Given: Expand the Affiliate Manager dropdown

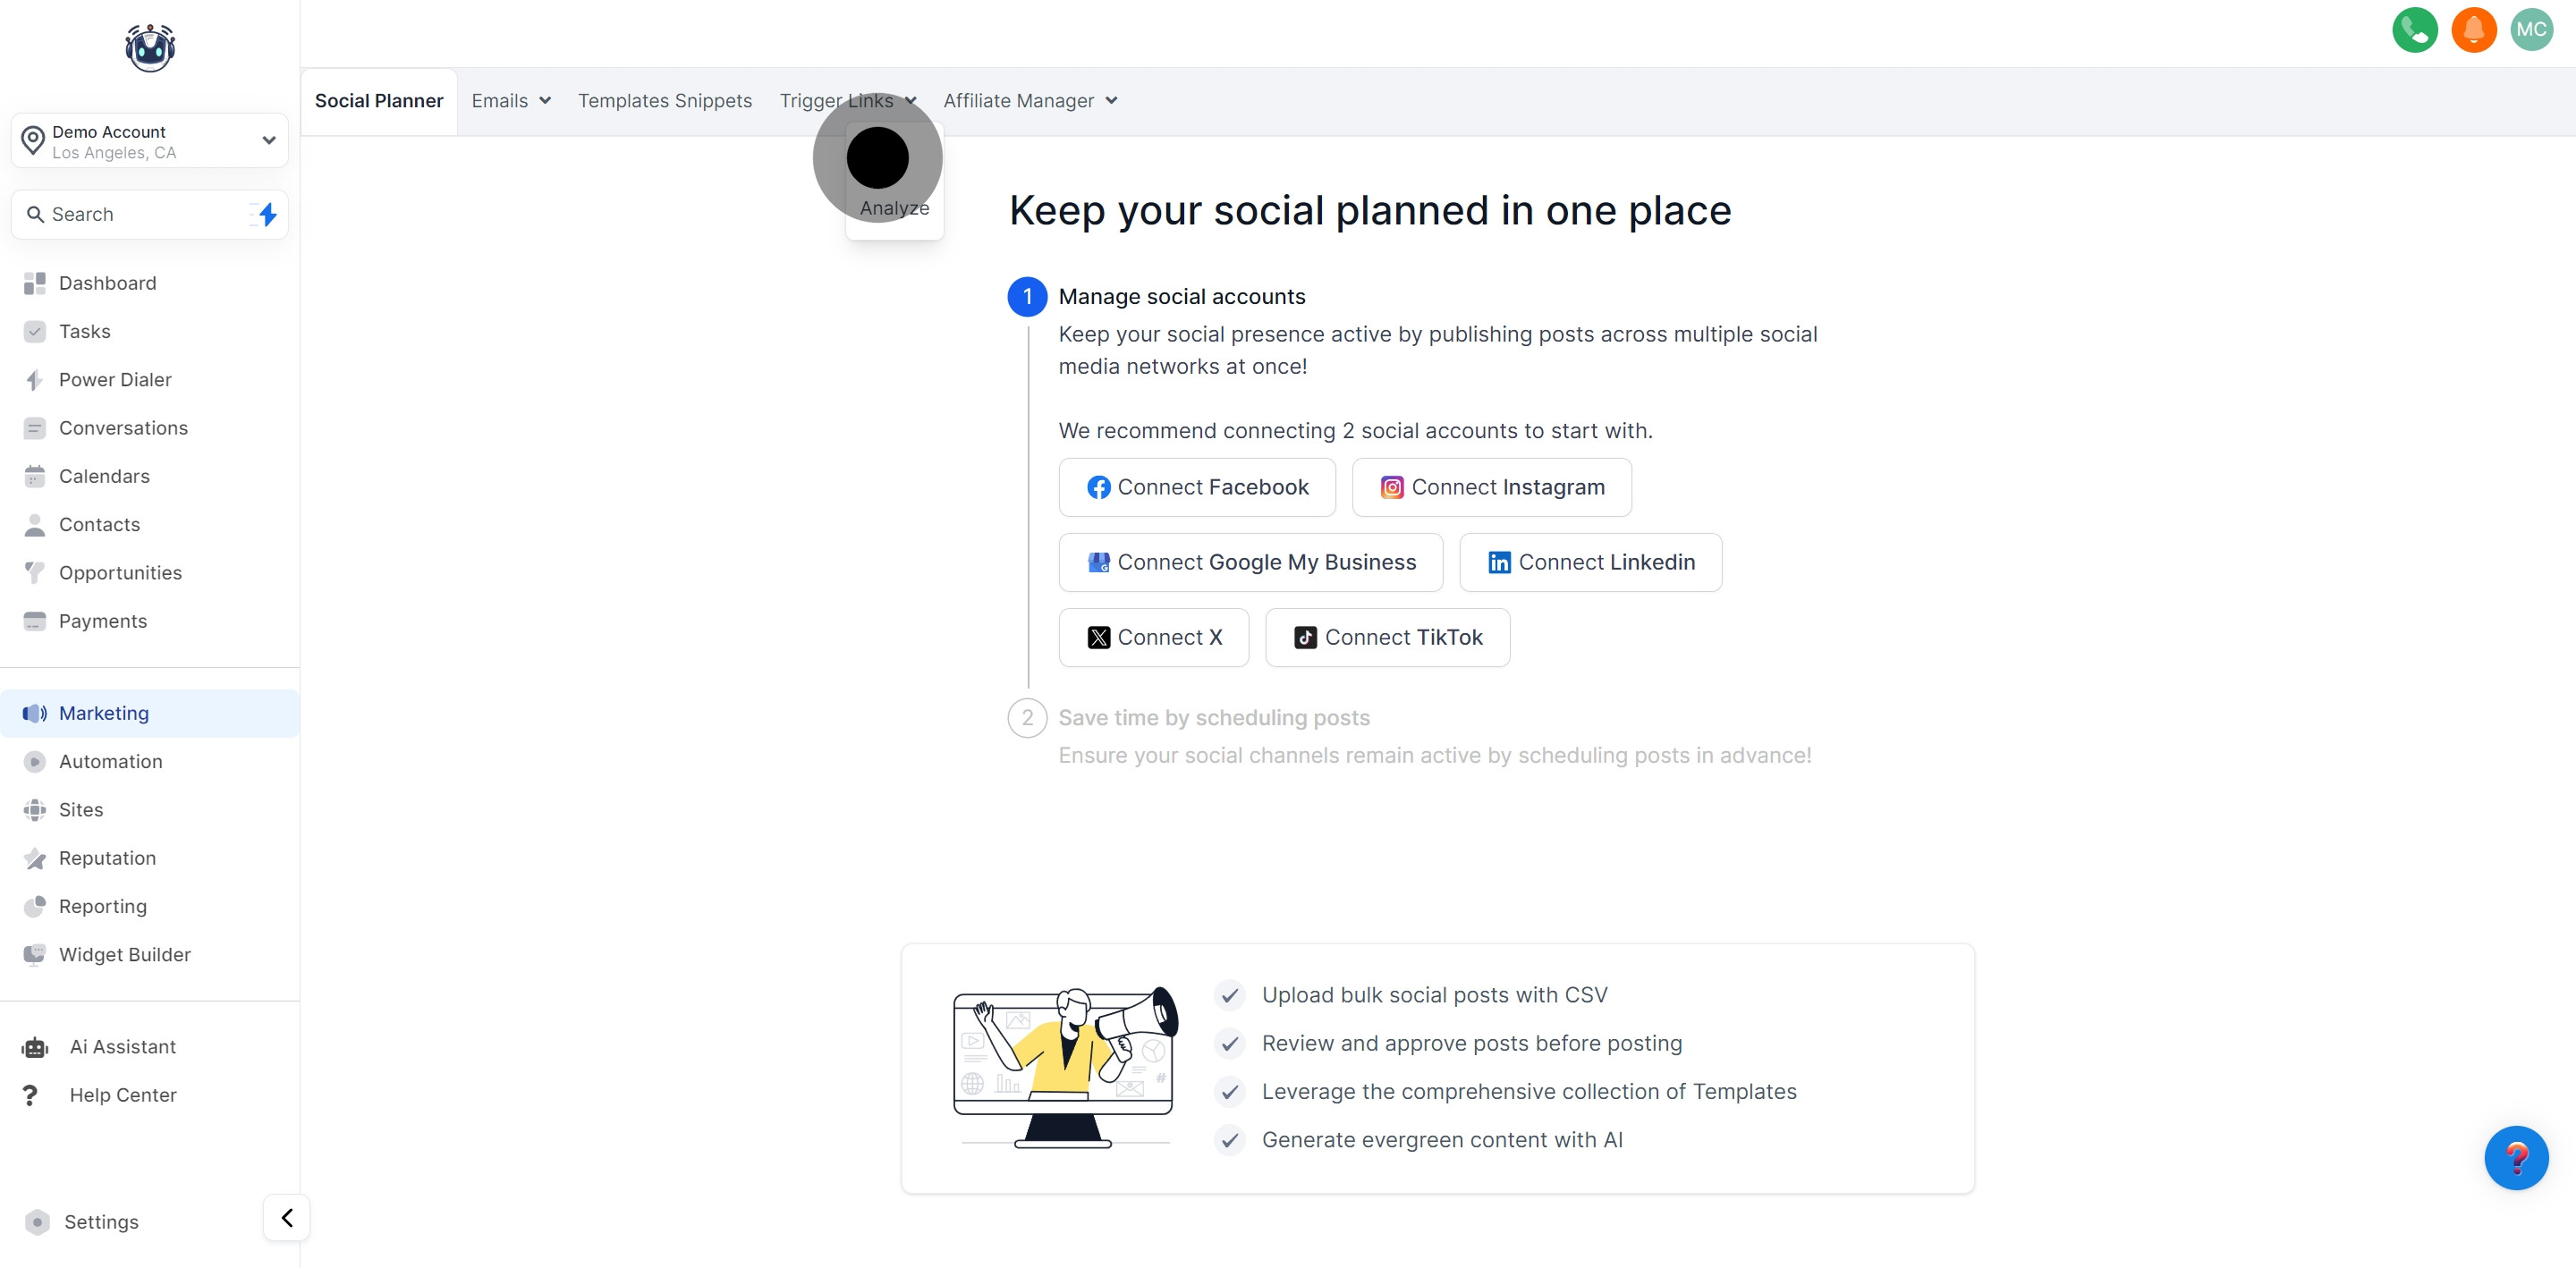Looking at the screenshot, I should point(1029,101).
